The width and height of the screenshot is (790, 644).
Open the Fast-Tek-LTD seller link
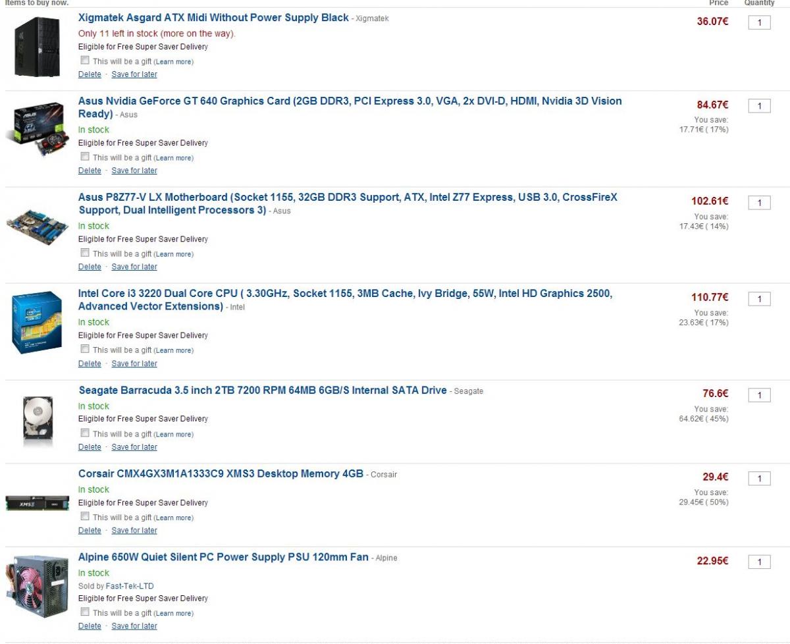(x=130, y=586)
